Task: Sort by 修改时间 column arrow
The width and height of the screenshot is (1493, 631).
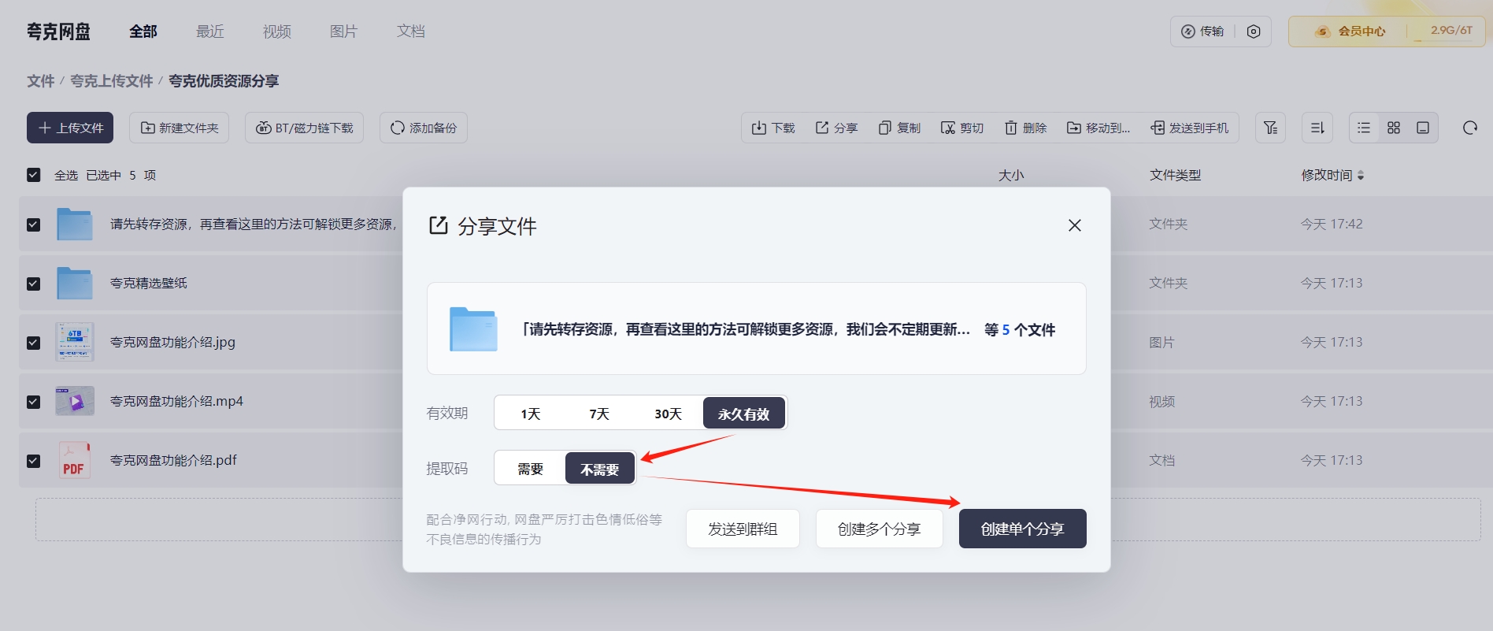Action: 1361,176
